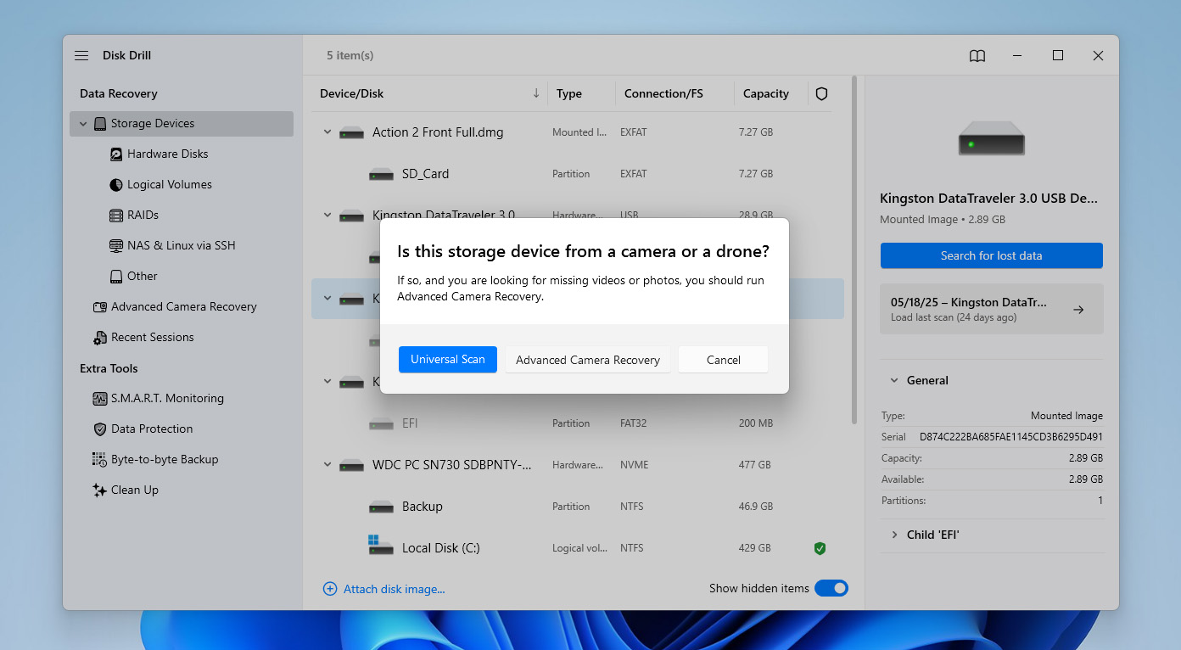Click the 477 GB capacity cell

point(755,465)
